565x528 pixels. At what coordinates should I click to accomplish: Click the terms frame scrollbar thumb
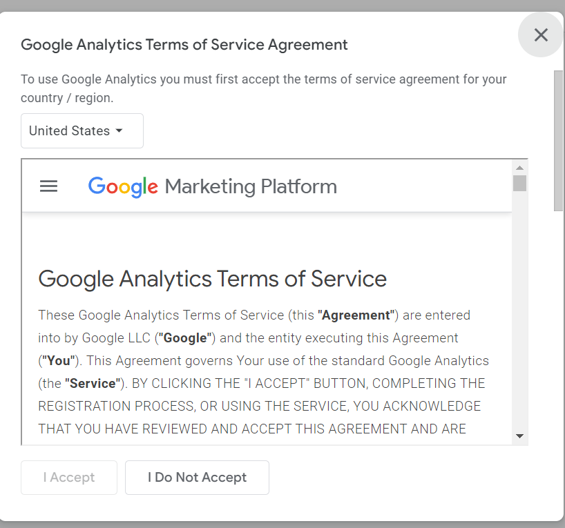point(519,183)
